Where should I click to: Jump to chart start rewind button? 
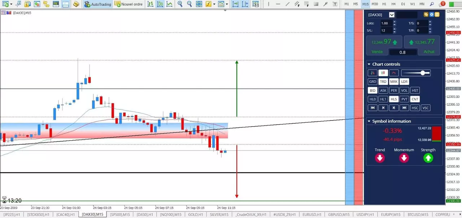[x=372, y=108]
